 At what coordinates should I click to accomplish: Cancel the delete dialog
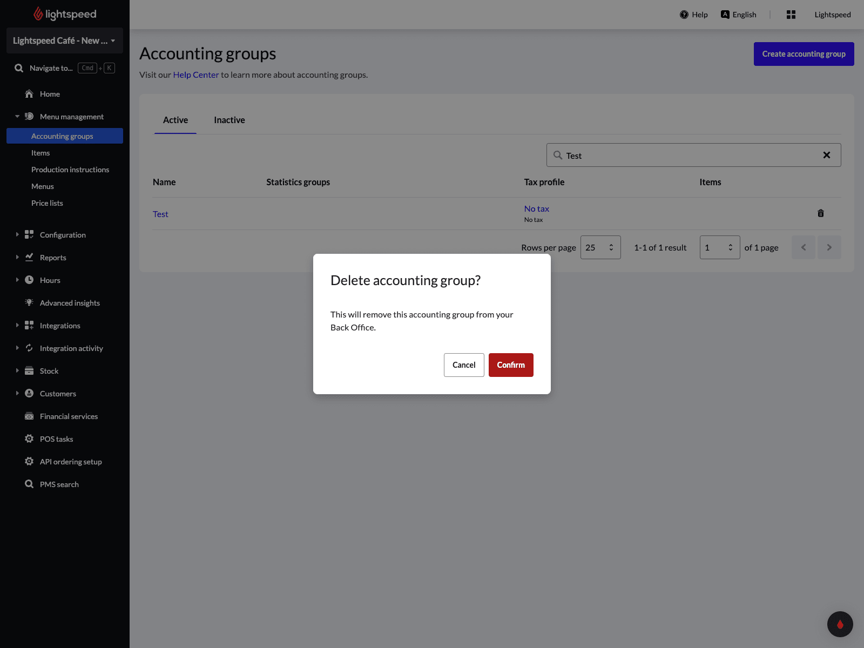463,365
